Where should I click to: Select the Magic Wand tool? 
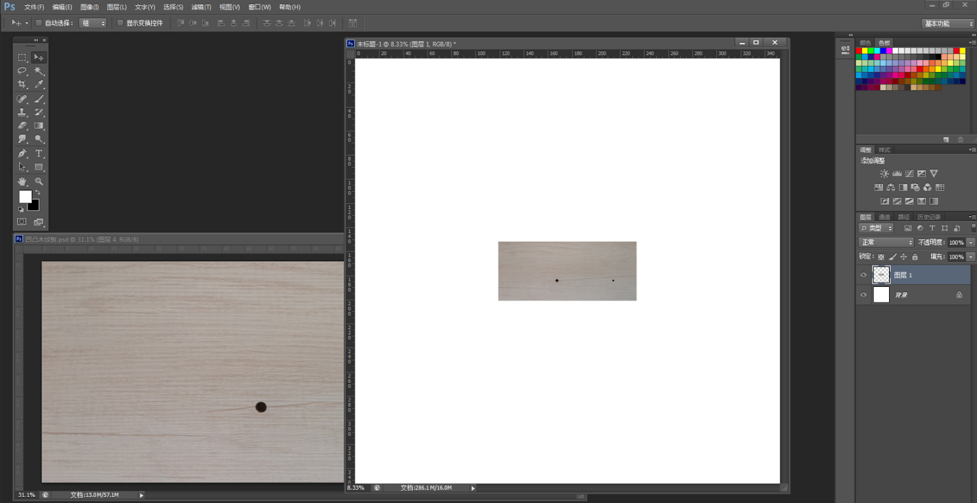(39, 71)
